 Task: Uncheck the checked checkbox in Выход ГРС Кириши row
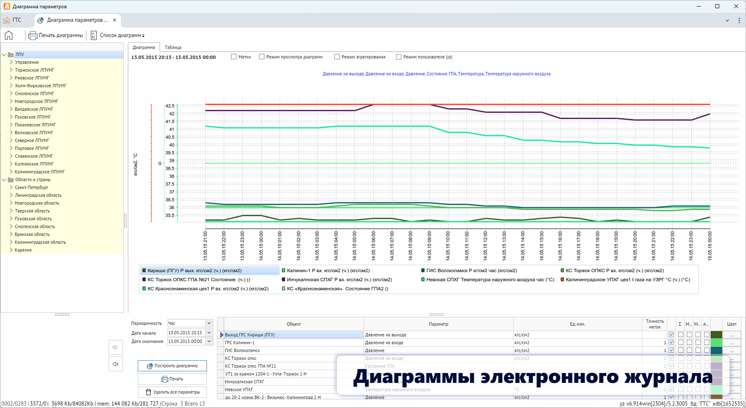(672, 335)
